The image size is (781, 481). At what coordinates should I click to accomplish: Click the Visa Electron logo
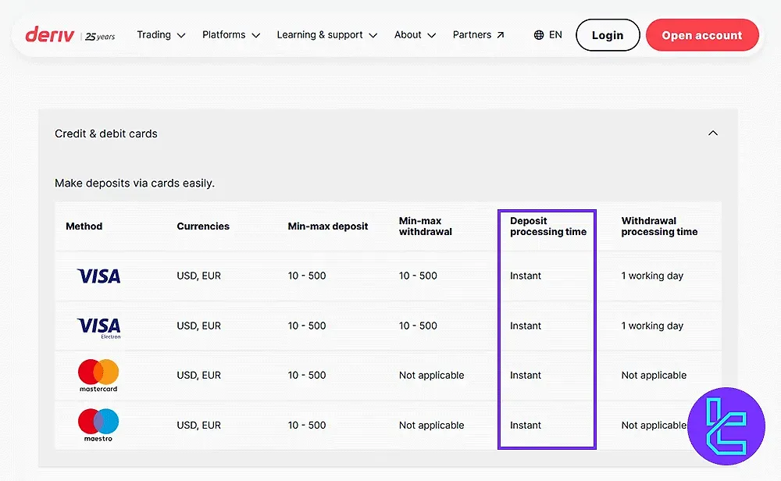click(x=98, y=328)
